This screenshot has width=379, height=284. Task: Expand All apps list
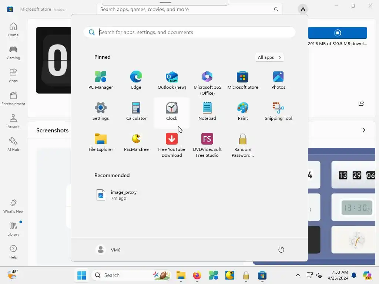click(x=269, y=57)
